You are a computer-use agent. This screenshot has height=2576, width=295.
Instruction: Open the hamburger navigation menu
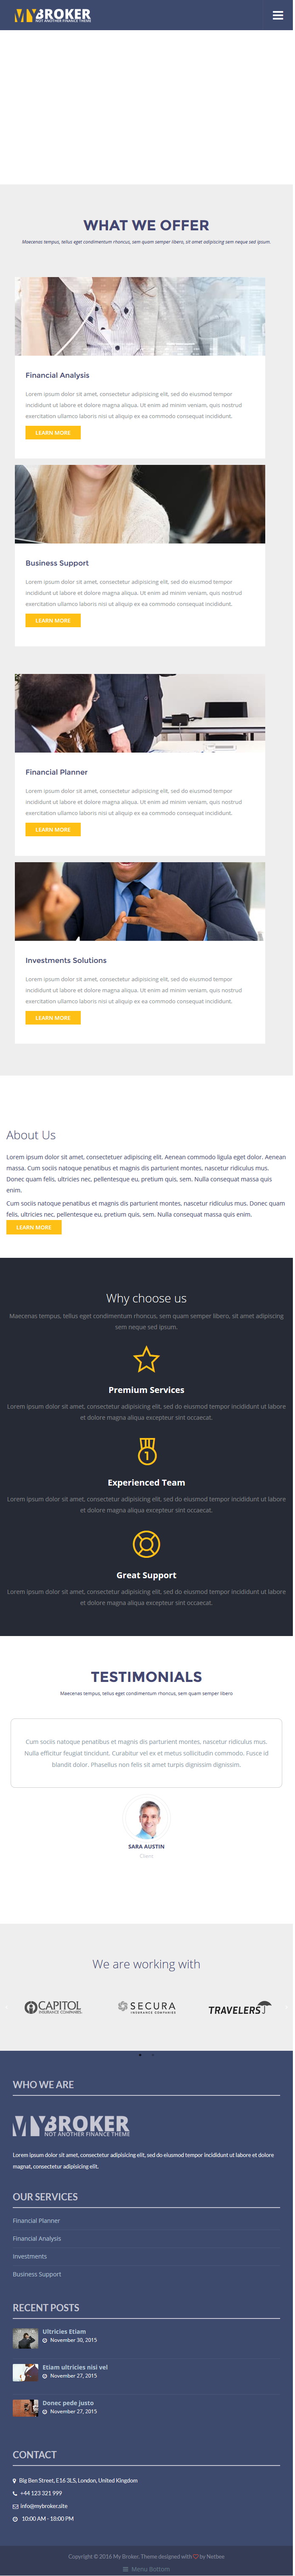(x=278, y=15)
